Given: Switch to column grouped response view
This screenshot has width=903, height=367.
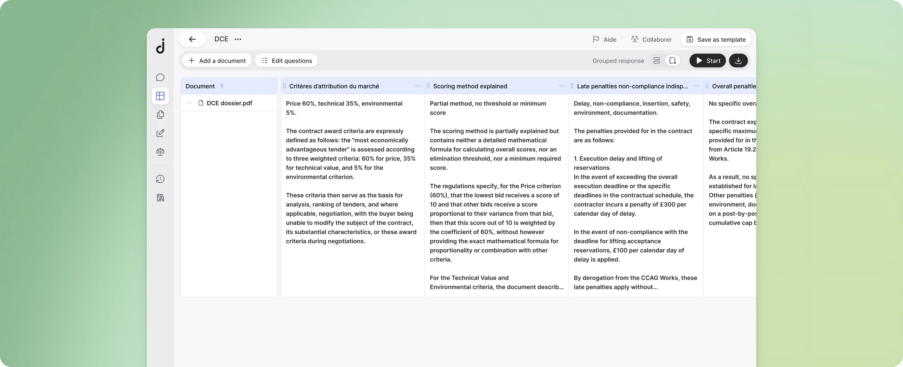Looking at the screenshot, I should point(673,61).
